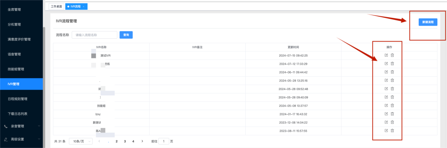Click the 测试IVR name cell
447x148 pixels.
coord(101,56)
